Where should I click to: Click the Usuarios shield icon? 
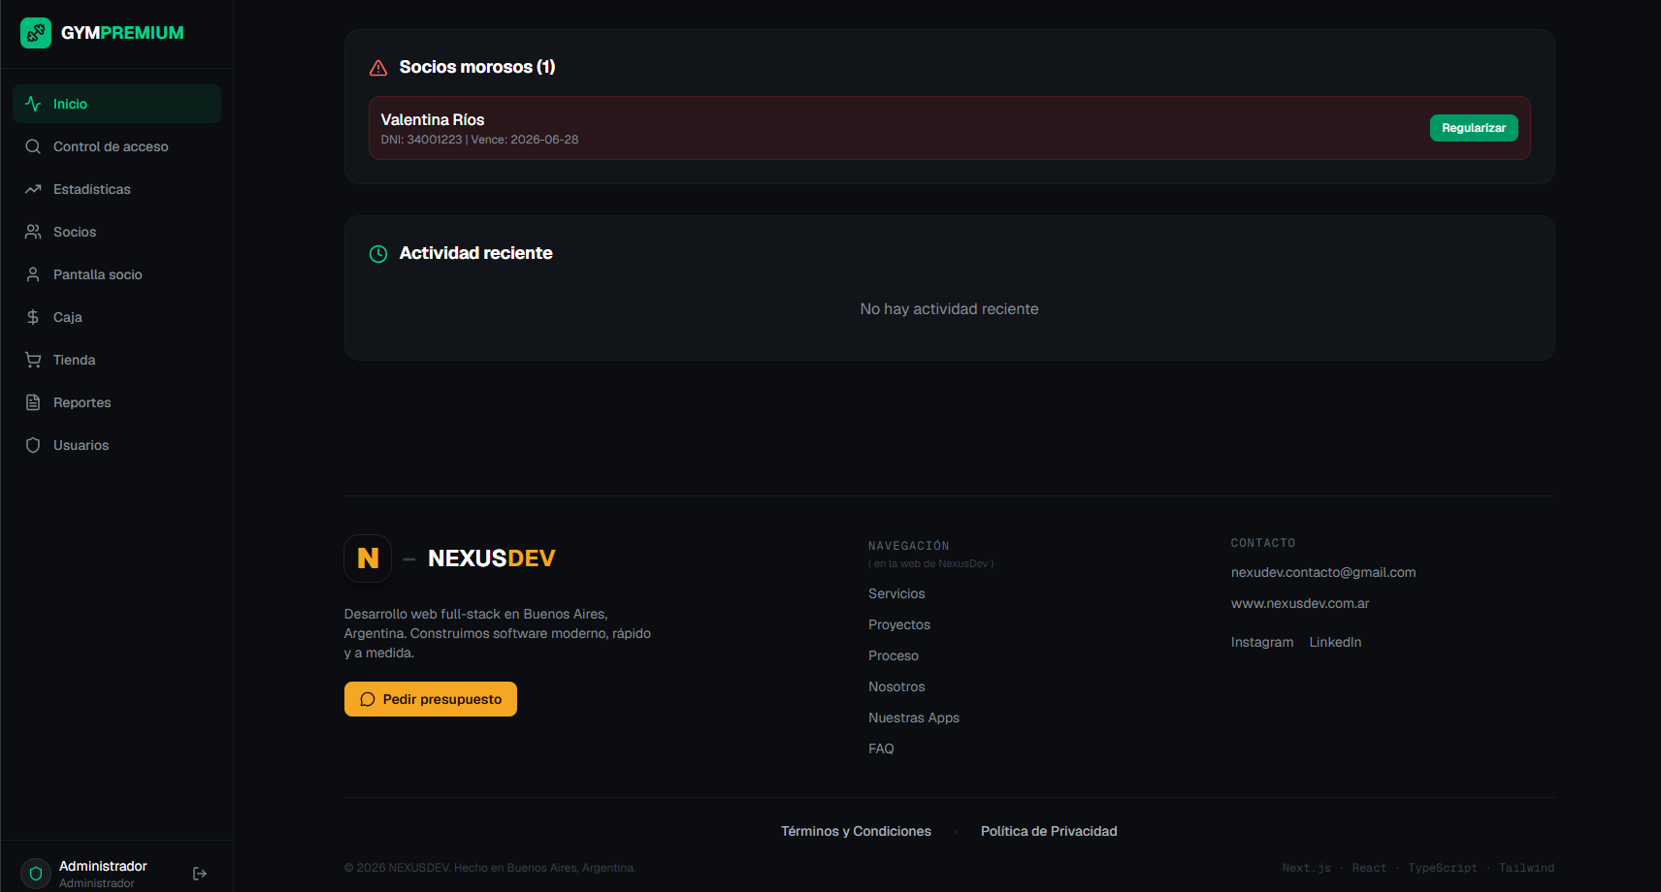(x=33, y=445)
